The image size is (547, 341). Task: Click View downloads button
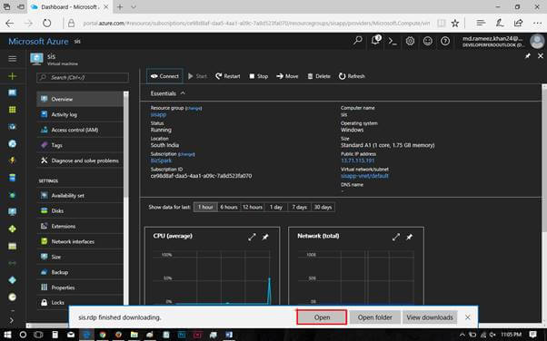pos(430,317)
